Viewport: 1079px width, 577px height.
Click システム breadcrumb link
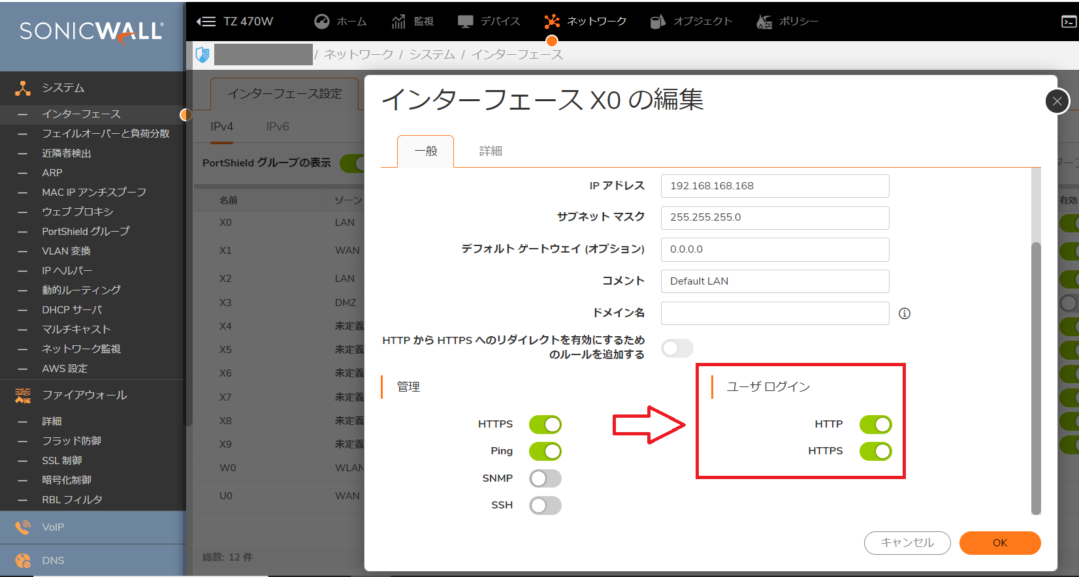432,55
